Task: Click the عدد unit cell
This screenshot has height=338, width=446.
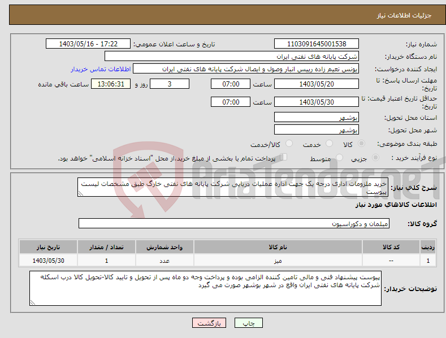Action: tap(164, 261)
